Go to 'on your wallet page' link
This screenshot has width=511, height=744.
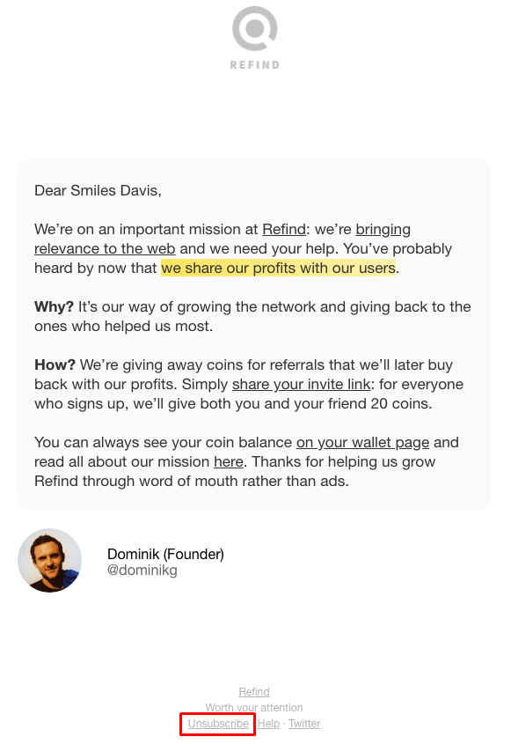tap(362, 443)
